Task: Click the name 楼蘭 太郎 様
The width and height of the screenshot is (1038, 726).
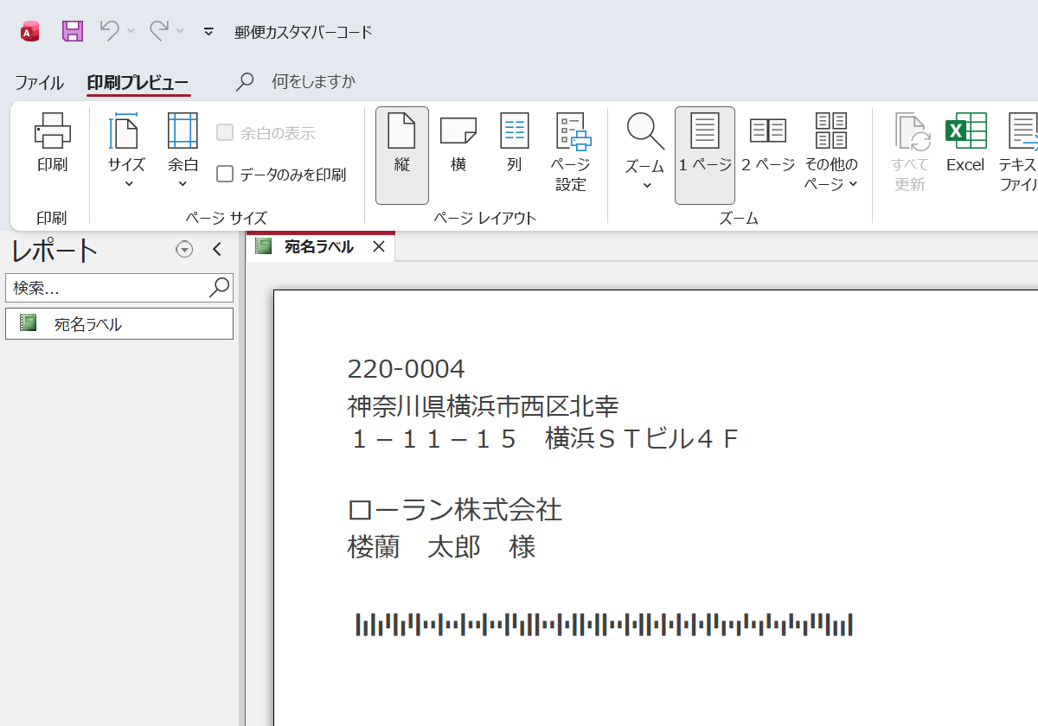Action: tap(441, 546)
